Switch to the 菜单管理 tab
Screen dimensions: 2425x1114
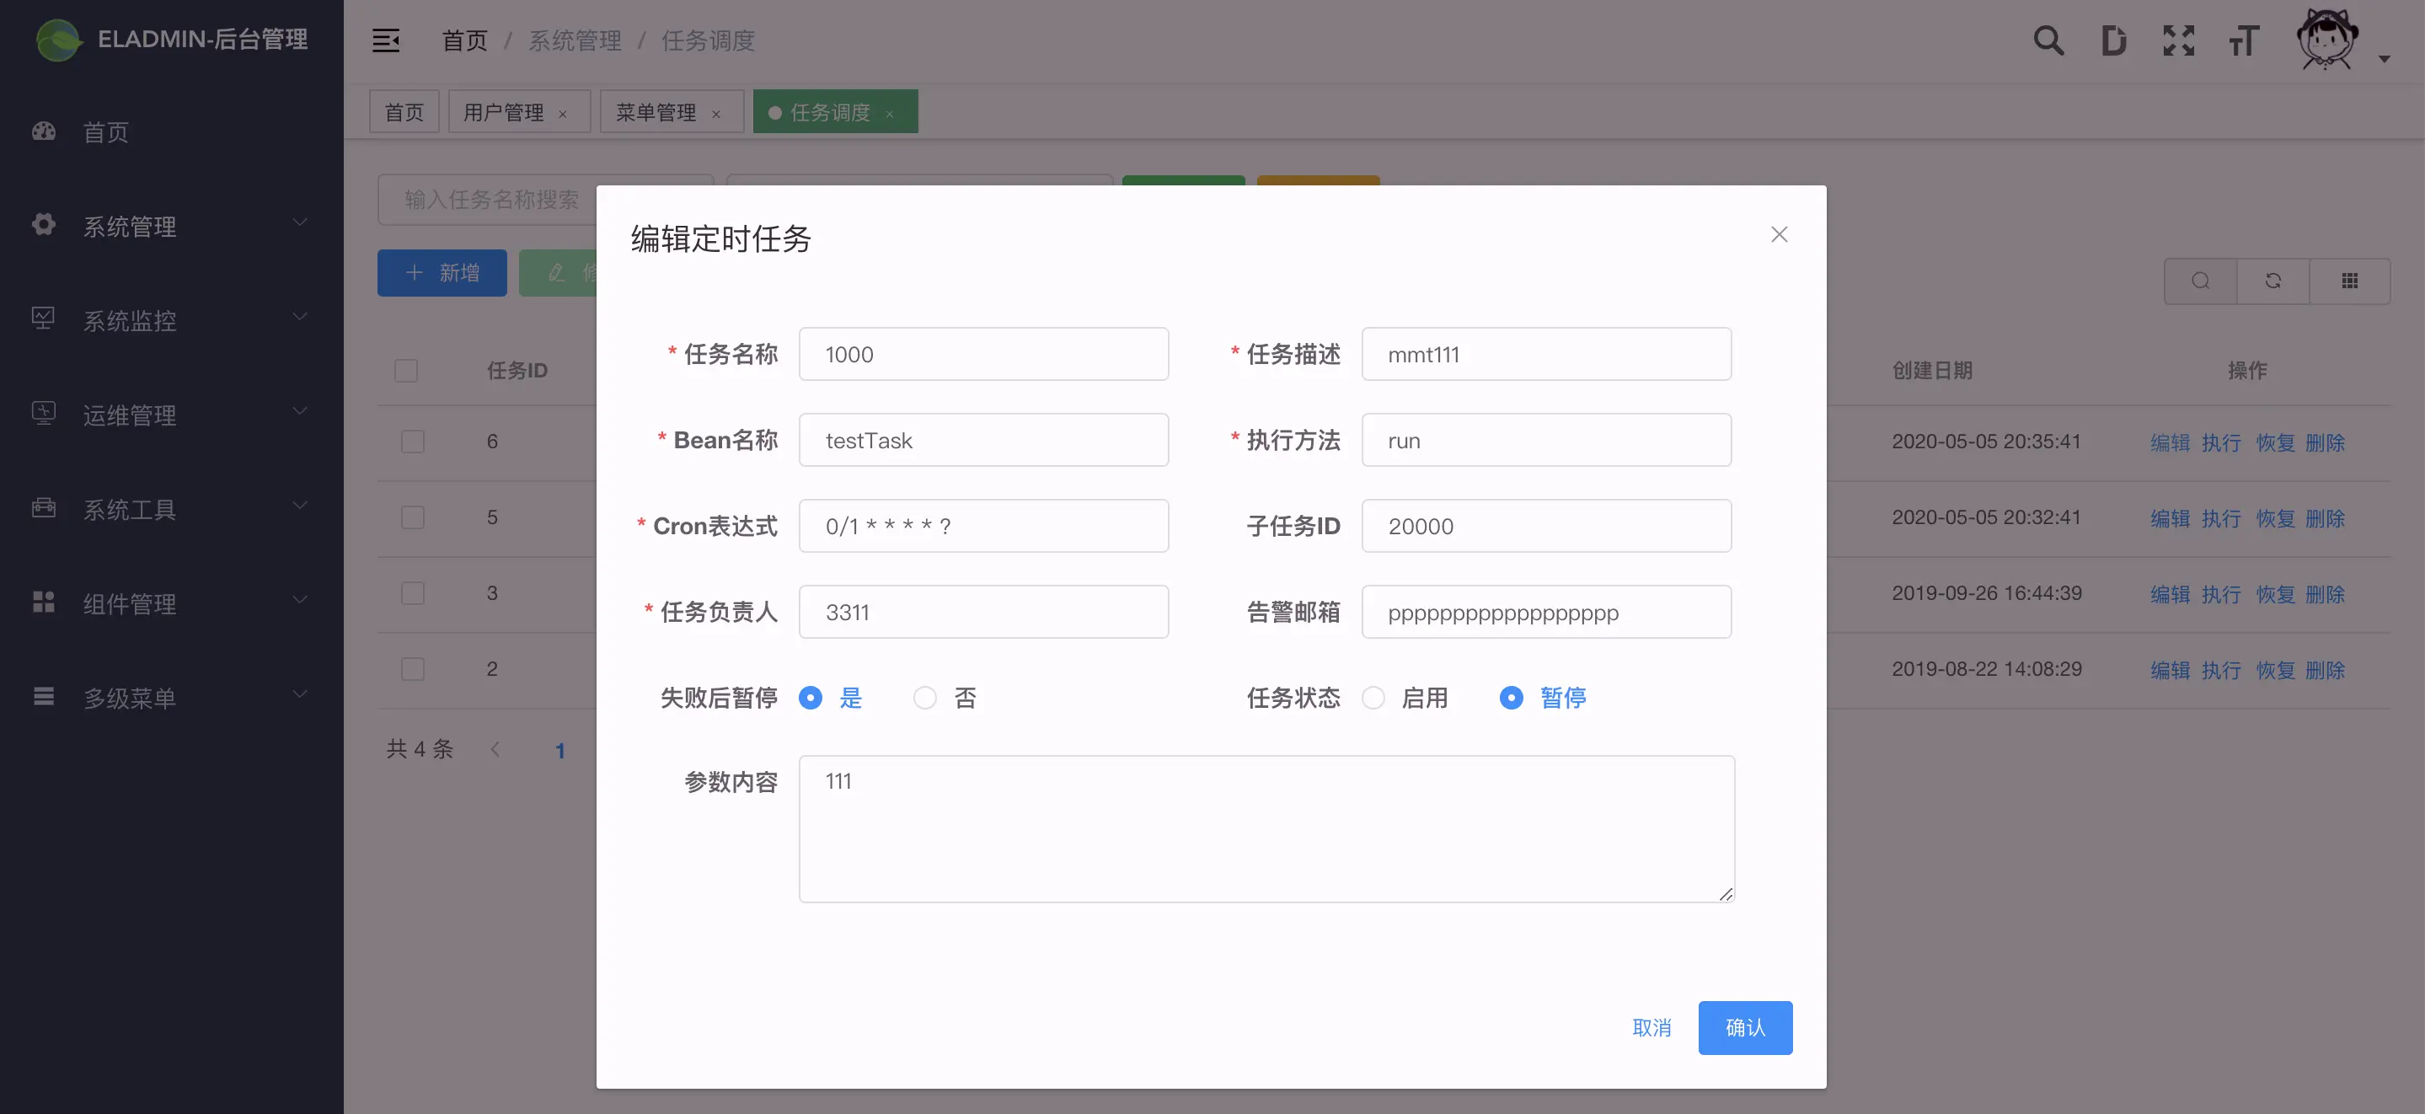click(x=656, y=112)
